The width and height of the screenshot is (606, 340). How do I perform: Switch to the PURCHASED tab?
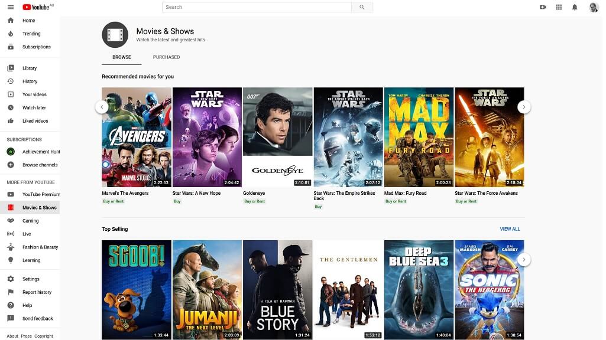pos(166,57)
